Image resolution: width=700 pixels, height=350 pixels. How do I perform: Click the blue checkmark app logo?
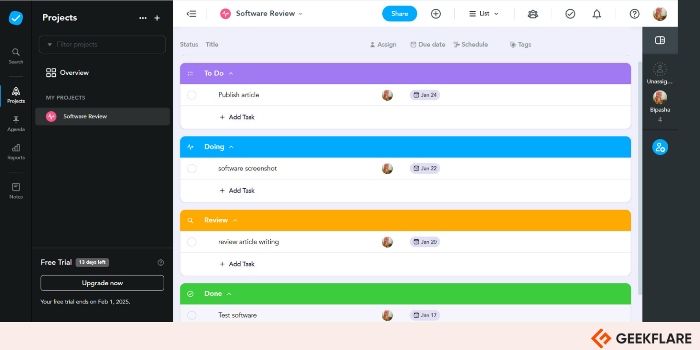pos(15,18)
